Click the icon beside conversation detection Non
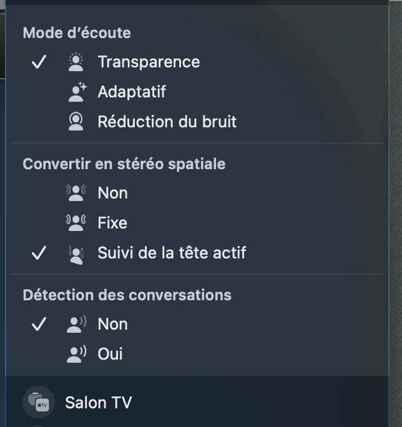402x427 pixels. point(76,324)
